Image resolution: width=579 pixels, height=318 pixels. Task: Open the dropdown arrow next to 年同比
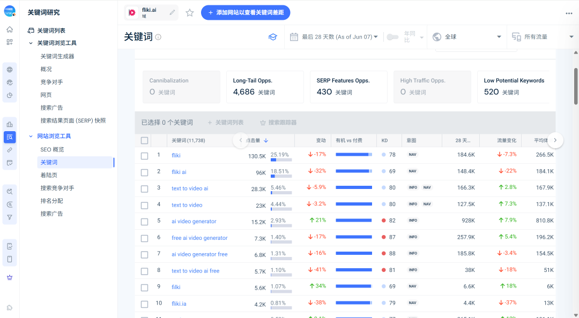coord(422,37)
